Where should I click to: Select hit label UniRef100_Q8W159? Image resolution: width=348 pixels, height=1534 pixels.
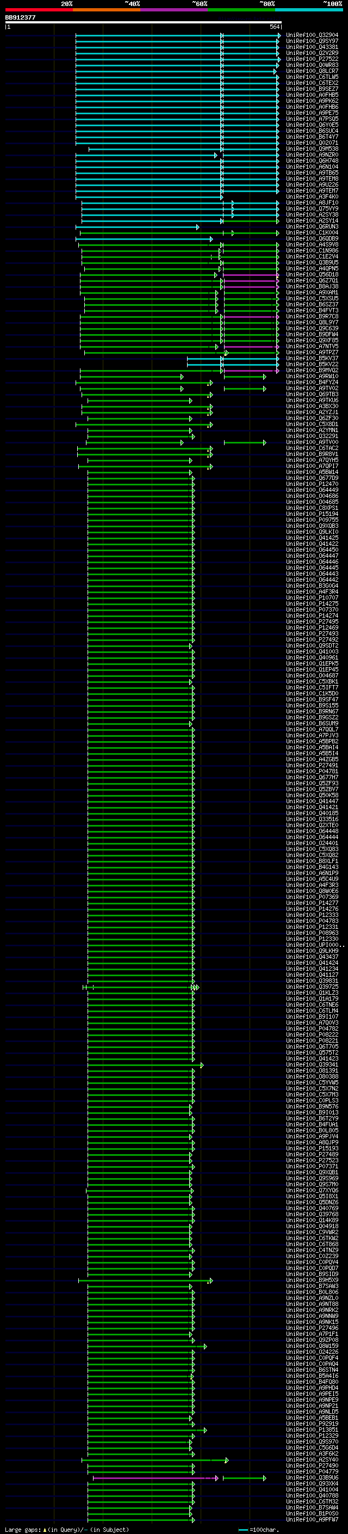tap(312, 1346)
